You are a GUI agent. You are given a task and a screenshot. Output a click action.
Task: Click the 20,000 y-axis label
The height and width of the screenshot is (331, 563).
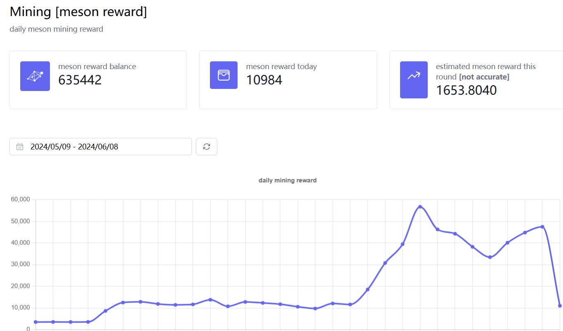pos(20,286)
